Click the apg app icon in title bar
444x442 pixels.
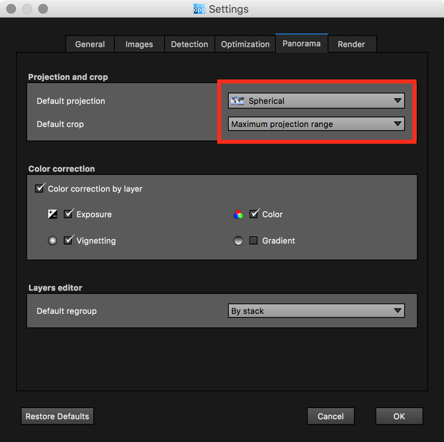click(x=199, y=9)
